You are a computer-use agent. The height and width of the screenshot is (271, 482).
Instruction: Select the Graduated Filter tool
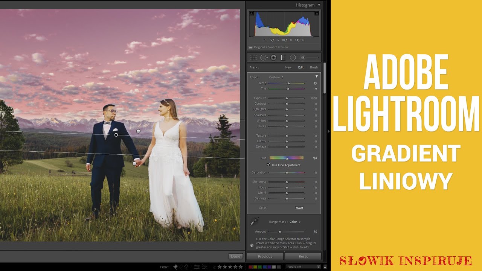pyautogui.click(x=283, y=58)
